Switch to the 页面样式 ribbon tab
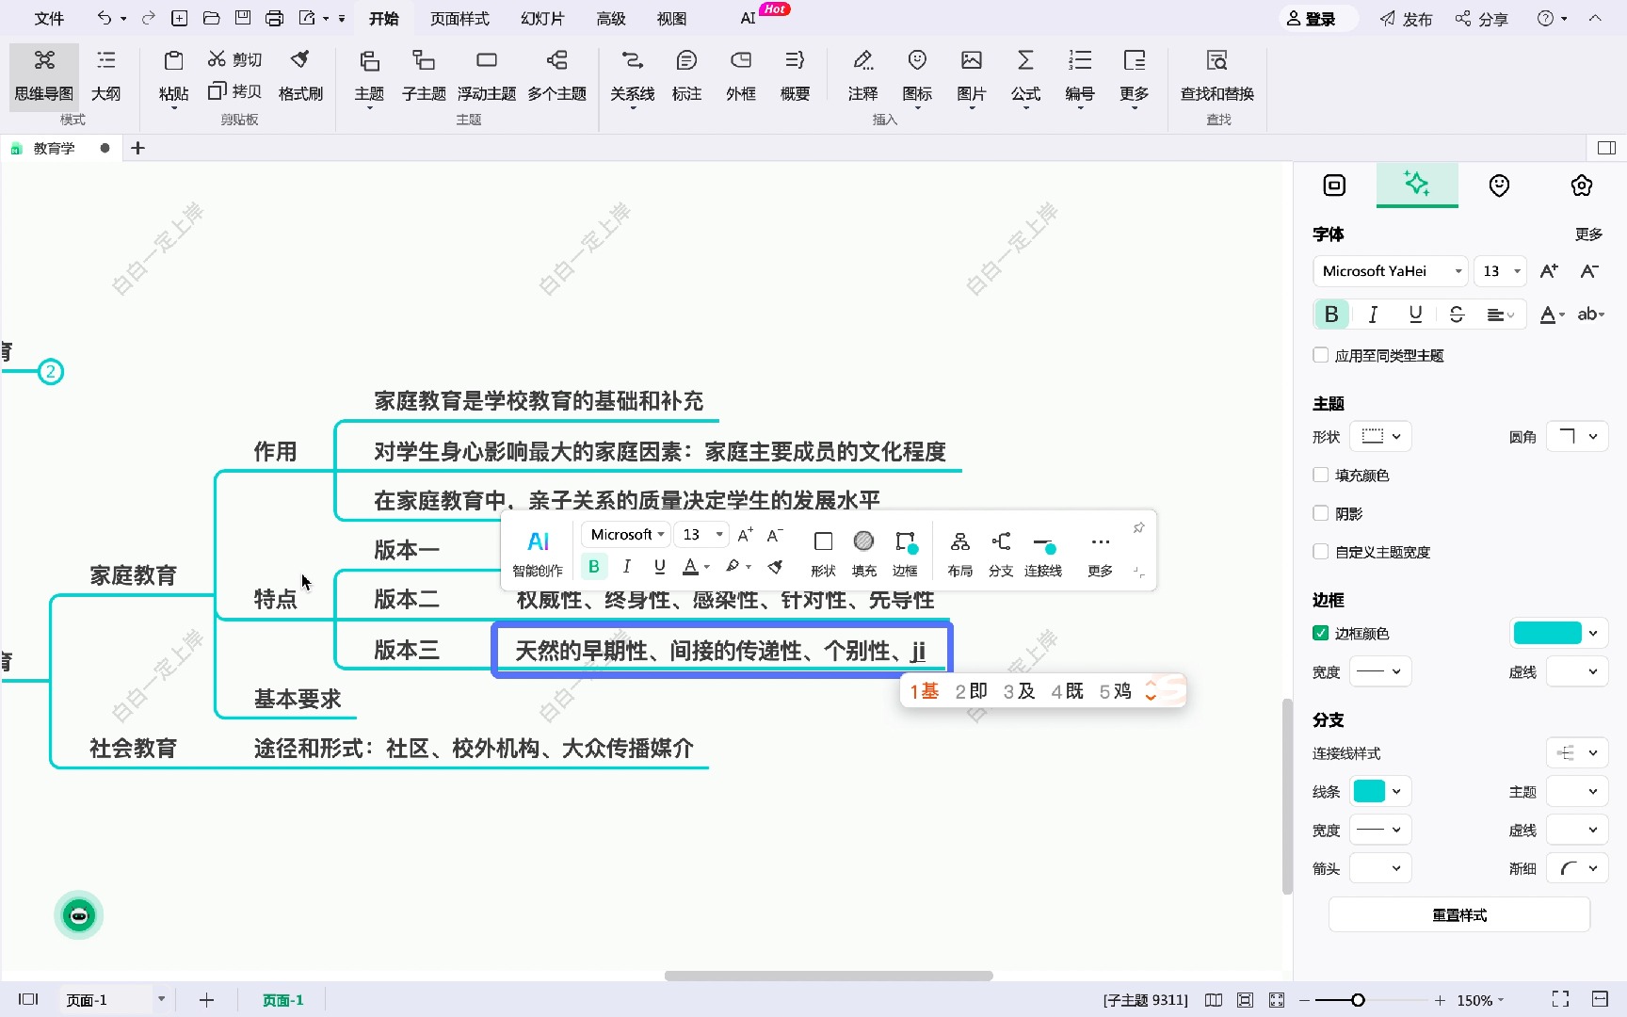Viewport: 1627px width, 1017px height. click(x=459, y=19)
